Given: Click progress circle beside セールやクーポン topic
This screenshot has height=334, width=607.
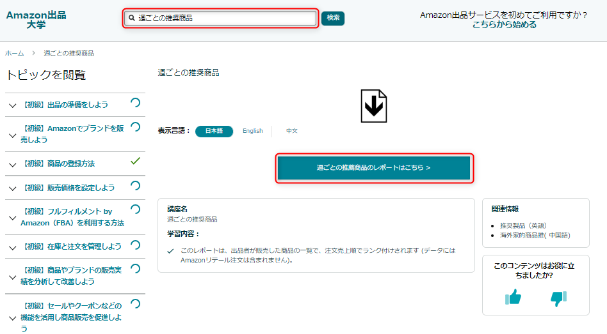Looking at the screenshot, I should [x=135, y=304].
